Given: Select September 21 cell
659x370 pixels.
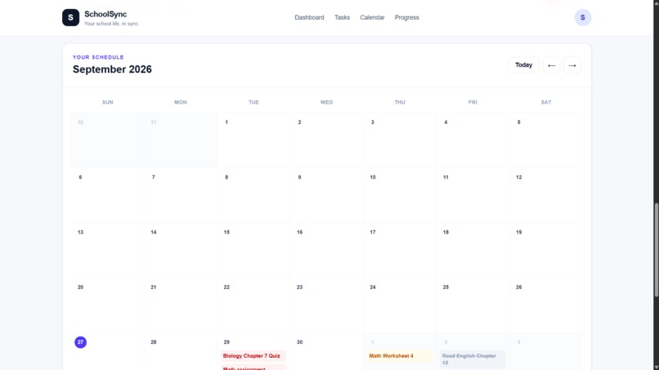Looking at the screenshot, I should (x=181, y=305).
